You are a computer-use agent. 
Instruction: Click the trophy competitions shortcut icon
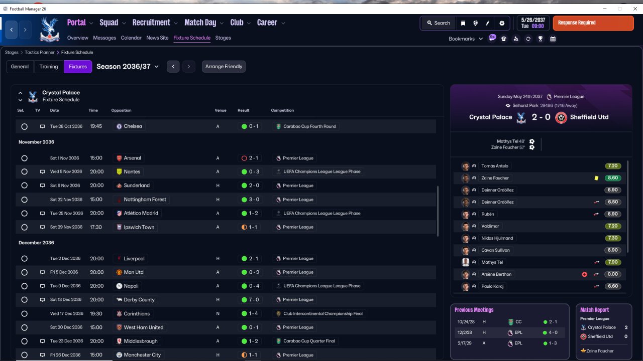tap(541, 39)
